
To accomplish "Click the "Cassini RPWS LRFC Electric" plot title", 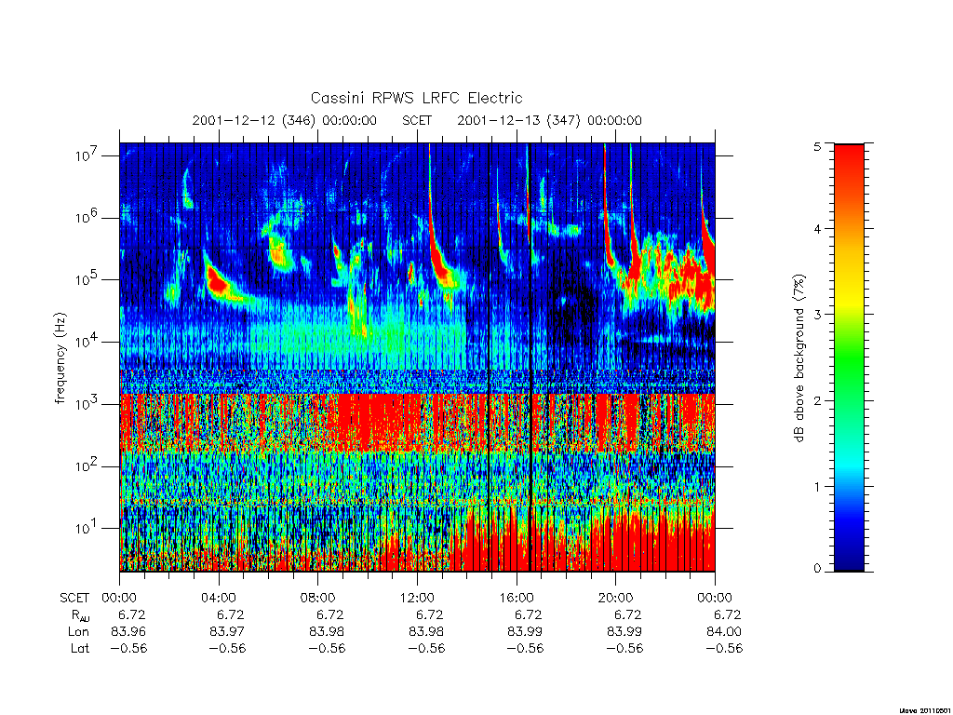I will tap(416, 98).
